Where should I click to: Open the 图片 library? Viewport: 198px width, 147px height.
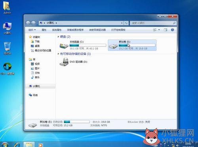pyautogui.click(x=35, y=68)
